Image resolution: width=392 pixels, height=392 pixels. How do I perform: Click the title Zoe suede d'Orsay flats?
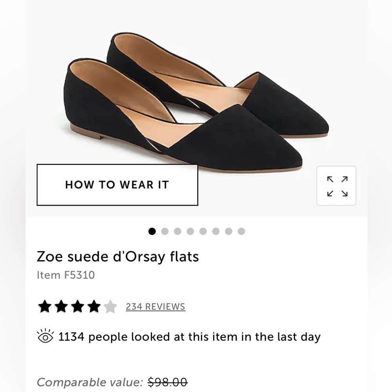coord(118,257)
